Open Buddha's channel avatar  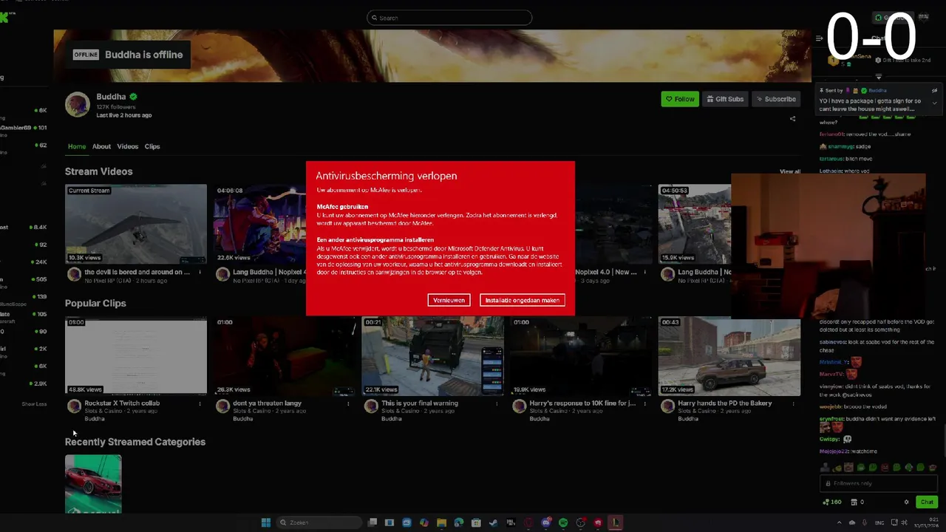click(x=78, y=105)
